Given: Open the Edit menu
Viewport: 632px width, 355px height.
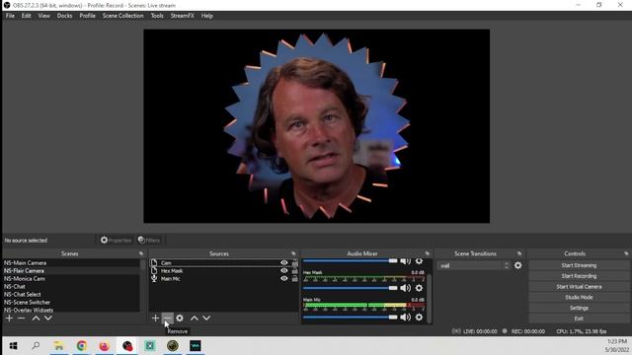Looking at the screenshot, I should 27,16.
